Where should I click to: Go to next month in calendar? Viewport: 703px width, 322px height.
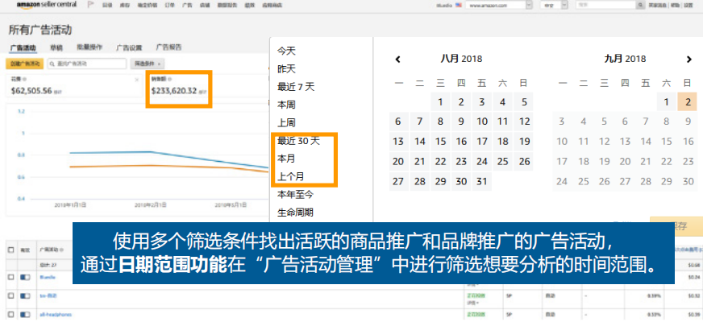pyautogui.click(x=689, y=59)
